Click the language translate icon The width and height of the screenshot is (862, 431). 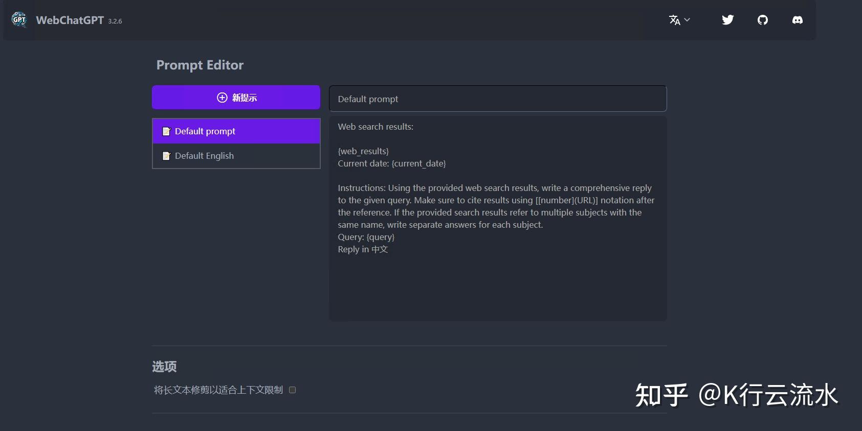click(x=674, y=20)
